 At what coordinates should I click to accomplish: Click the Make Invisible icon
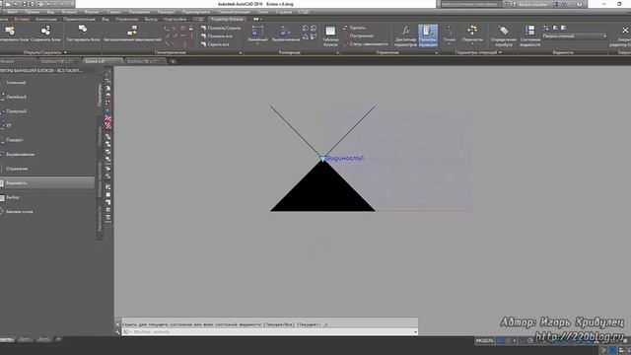tap(564, 29)
